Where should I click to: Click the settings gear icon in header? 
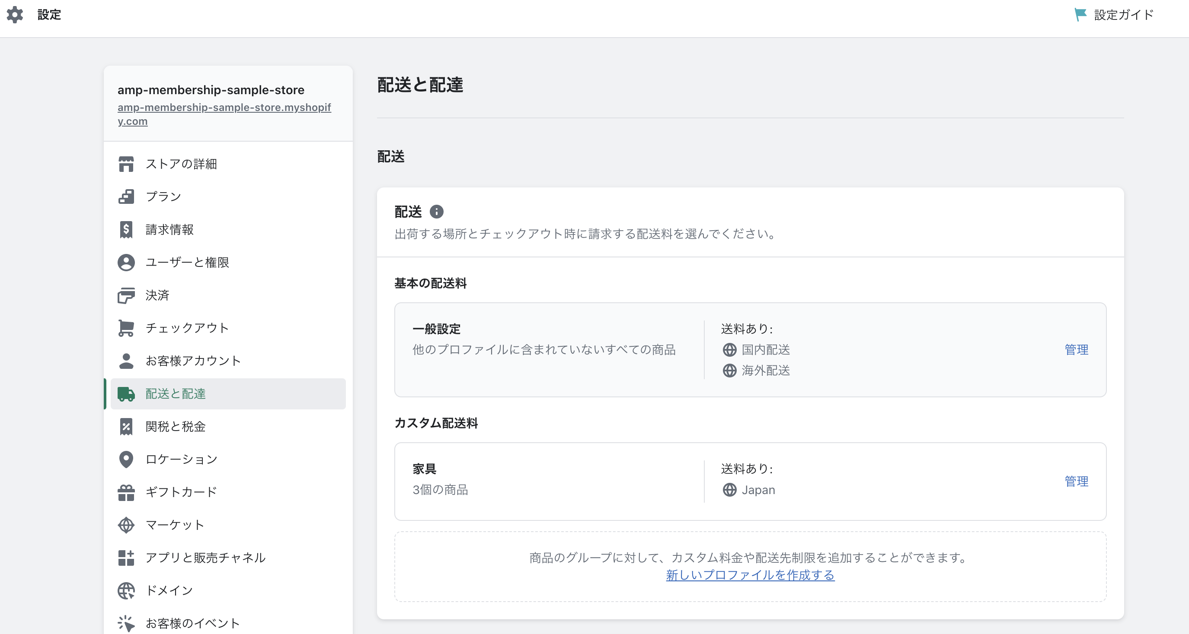(x=15, y=15)
